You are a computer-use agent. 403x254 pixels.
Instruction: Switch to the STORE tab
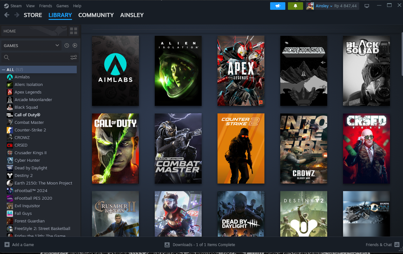click(x=33, y=15)
